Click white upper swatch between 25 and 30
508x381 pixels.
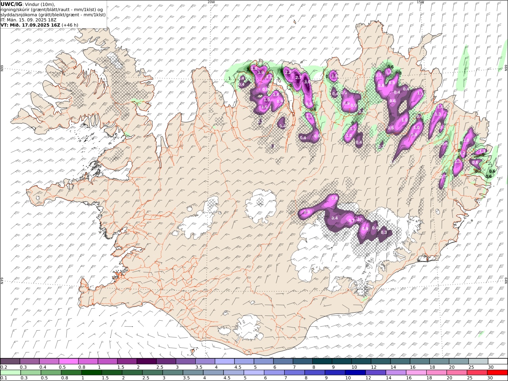[x=478, y=362]
